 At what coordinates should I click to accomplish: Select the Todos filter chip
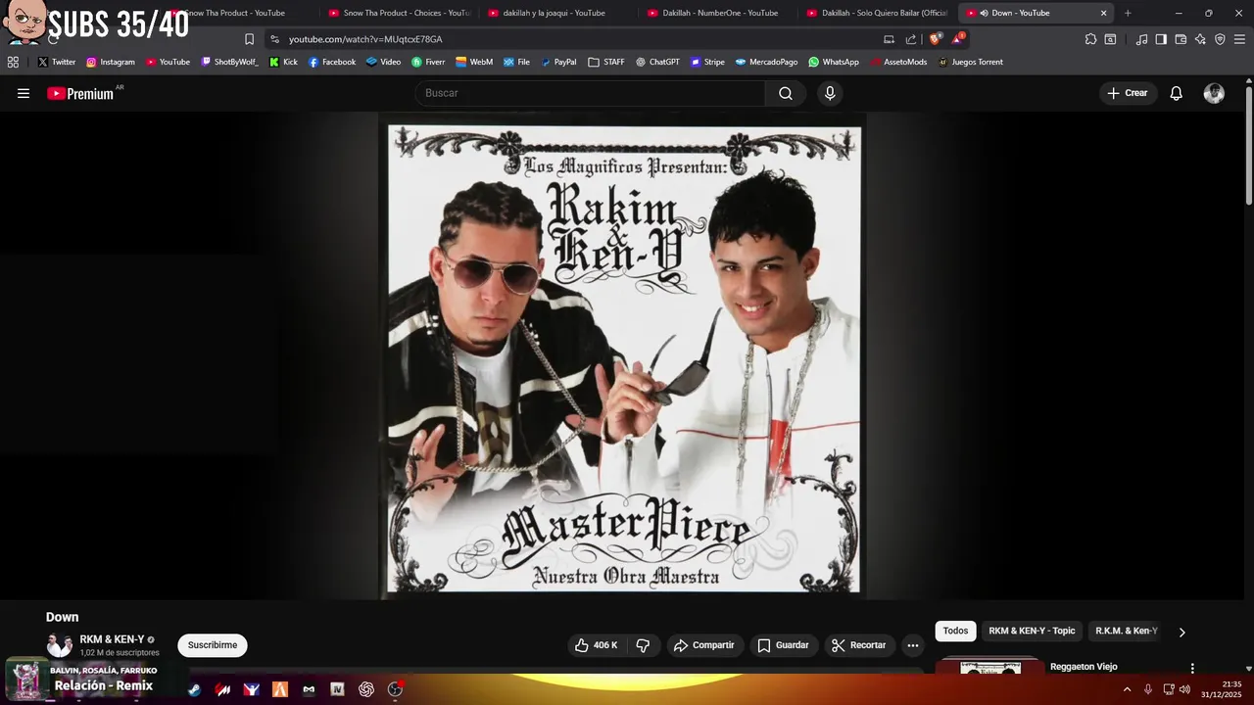tap(955, 631)
